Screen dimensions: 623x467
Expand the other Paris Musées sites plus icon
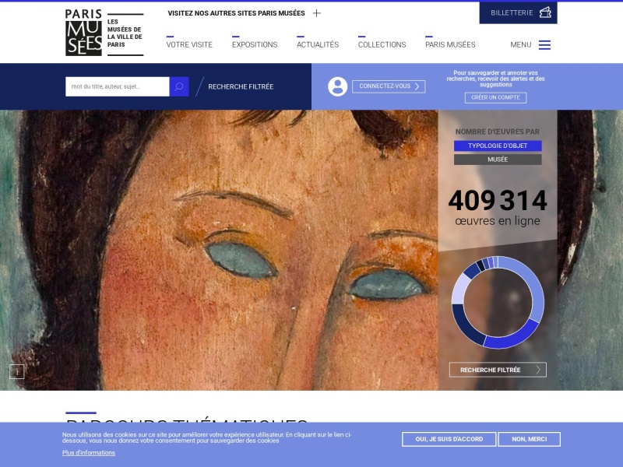(x=317, y=13)
